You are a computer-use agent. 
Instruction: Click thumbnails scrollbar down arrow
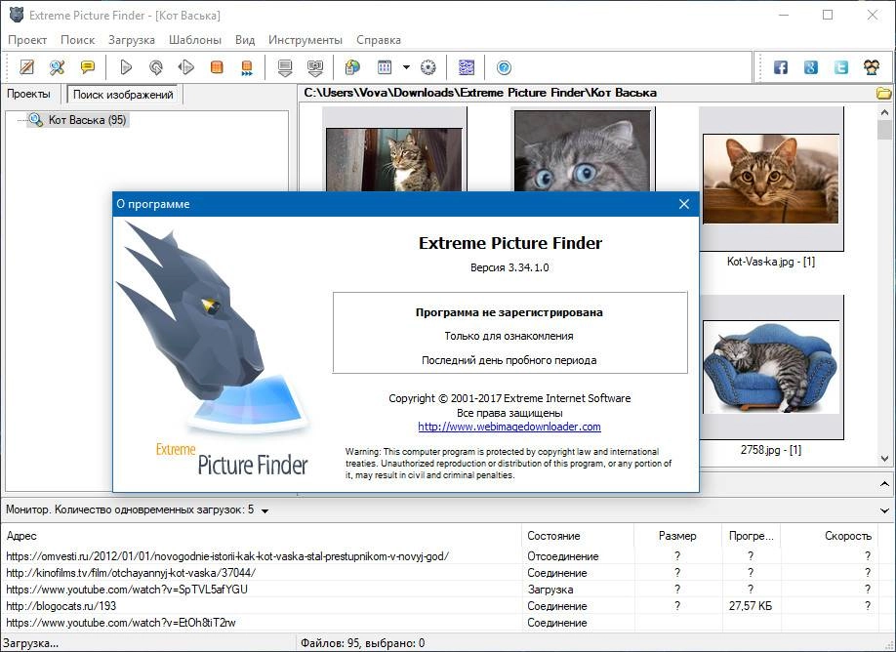coord(884,459)
